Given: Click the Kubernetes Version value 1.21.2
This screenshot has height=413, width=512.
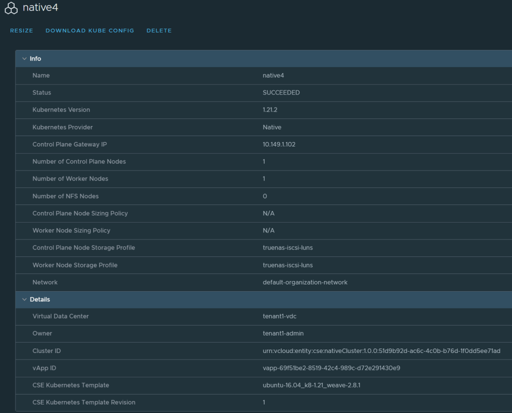Looking at the screenshot, I should click(270, 109).
